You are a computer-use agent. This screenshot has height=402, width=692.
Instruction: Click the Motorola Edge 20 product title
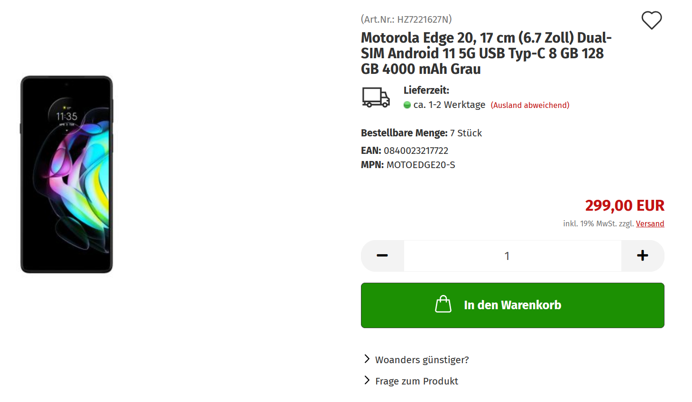click(486, 53)
